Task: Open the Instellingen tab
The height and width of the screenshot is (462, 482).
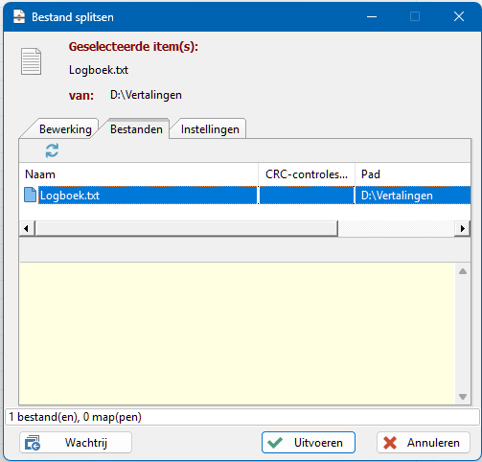Action: tap(210, 129)
